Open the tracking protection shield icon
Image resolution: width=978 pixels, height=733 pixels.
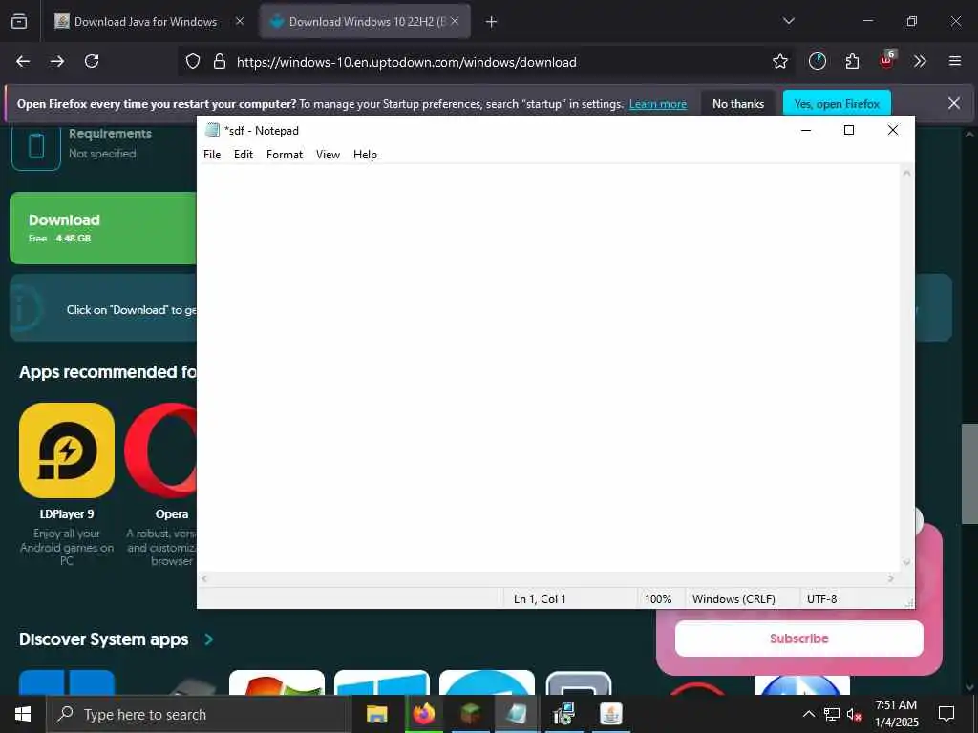pyautogui.click(x=193, y=61)
